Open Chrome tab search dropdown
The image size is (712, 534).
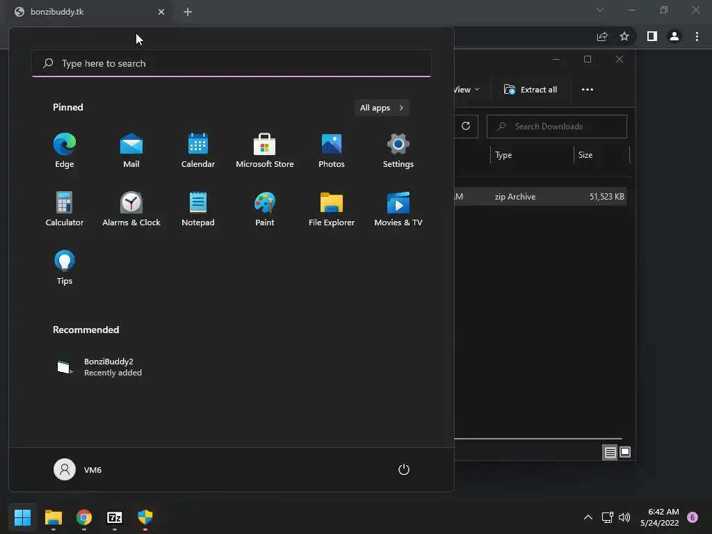coord(600,10)
